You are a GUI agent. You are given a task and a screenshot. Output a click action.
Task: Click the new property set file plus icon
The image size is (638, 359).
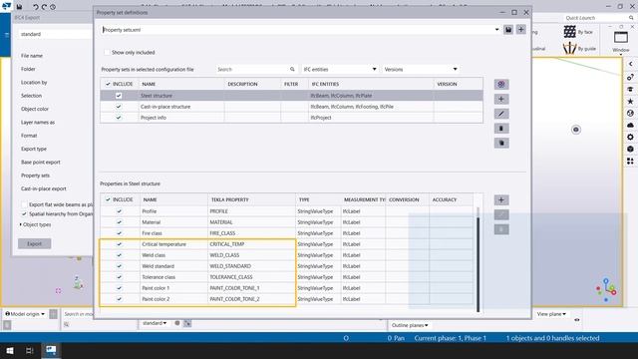point(520,30)
